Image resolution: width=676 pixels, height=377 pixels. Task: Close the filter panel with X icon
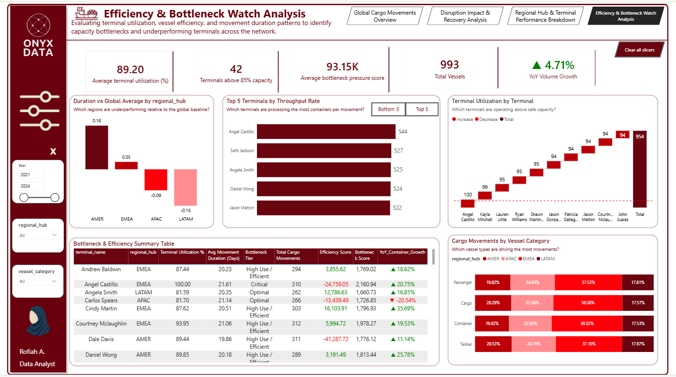click(x=53, y=151)
